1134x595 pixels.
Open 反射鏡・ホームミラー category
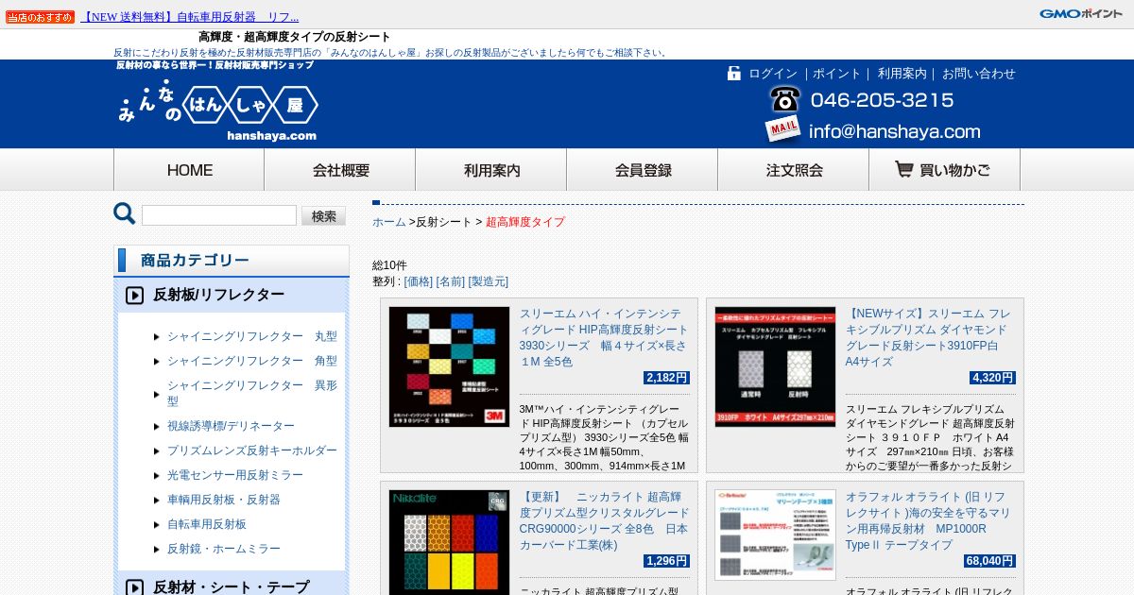click(224, 549)
